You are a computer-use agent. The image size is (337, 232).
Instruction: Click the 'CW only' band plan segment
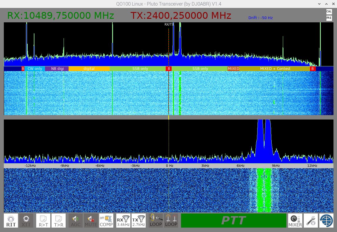(35, 69)
